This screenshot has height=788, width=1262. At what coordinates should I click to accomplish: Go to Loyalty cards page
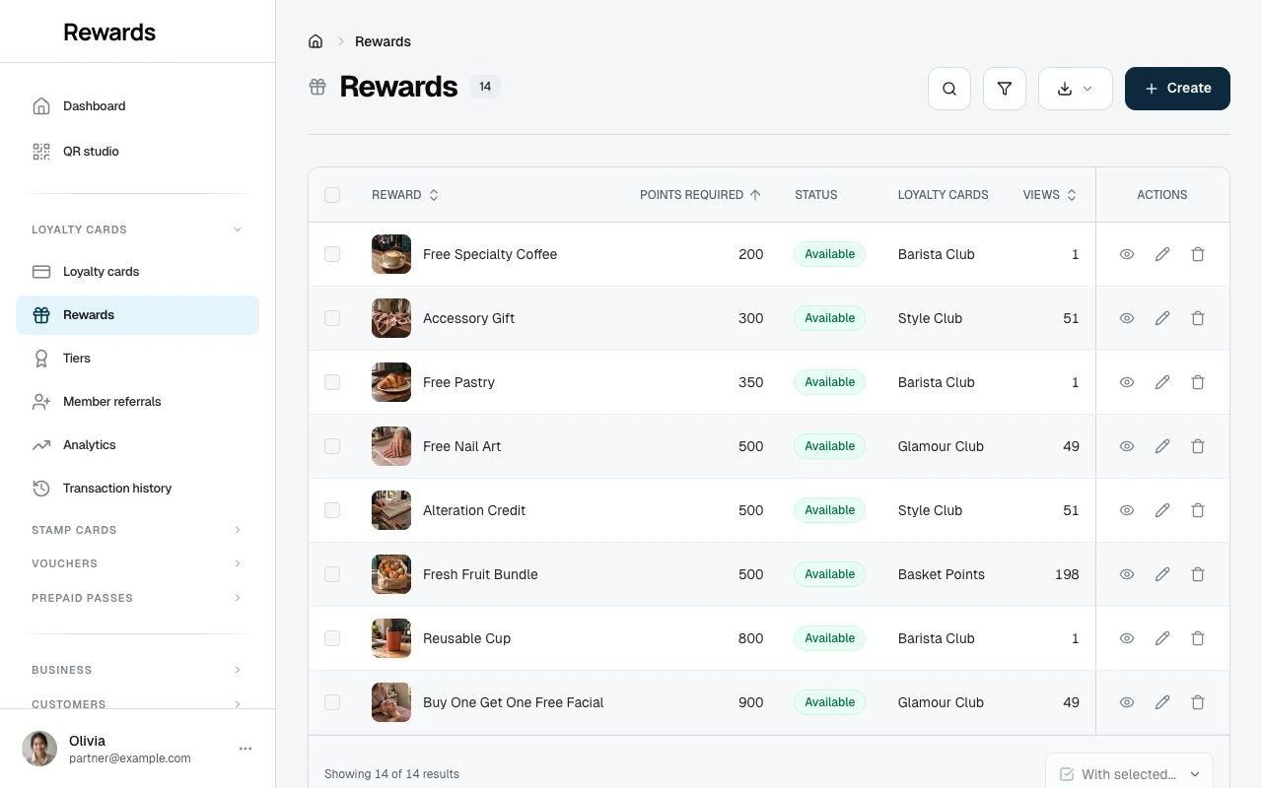(x=137, y=272)
